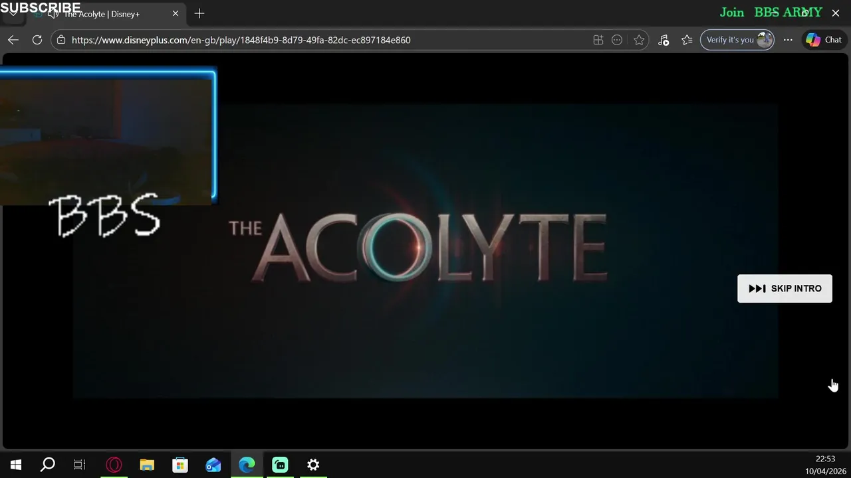
Task: Refresh the Disney+ page
Action: pyautogui.click(x=37, y=40)
